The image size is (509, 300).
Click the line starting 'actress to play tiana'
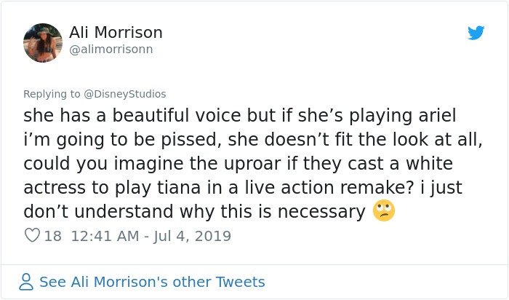tap(243, 187)
